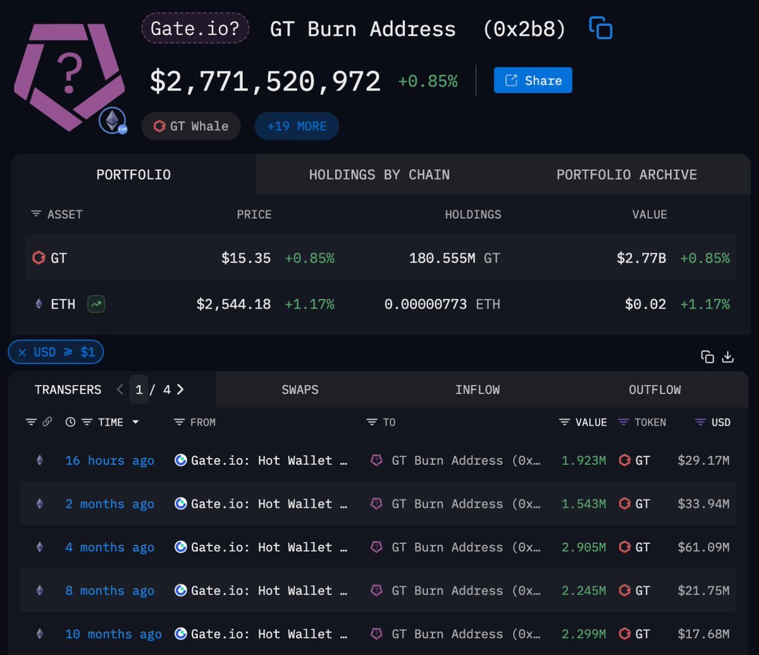The width and height of the screenshot is (759, 655).
Task: Download transfers table as file
Action: (x=728, y=357)
